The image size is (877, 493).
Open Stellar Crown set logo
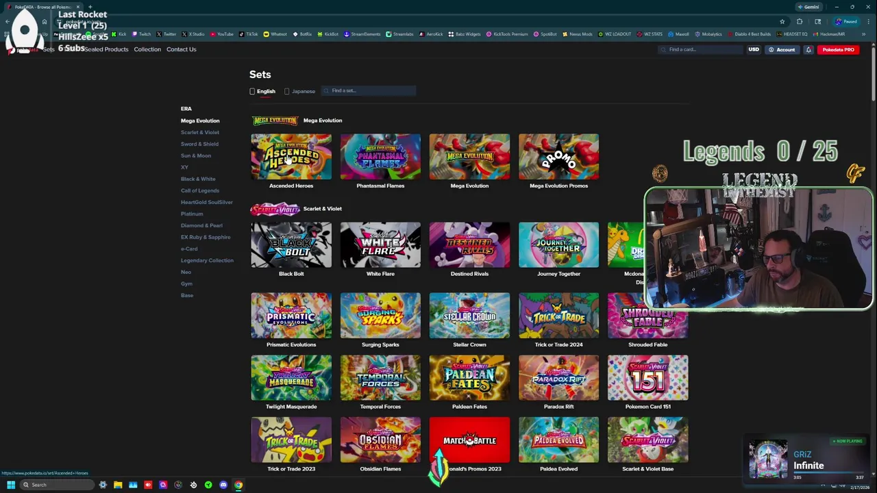[x=469, y=316]
